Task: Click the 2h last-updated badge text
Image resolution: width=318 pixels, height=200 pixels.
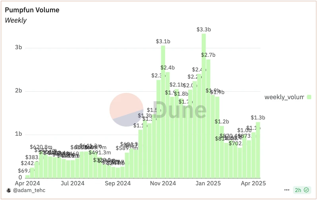Action: pyautogui.click(x=298, y=190)
